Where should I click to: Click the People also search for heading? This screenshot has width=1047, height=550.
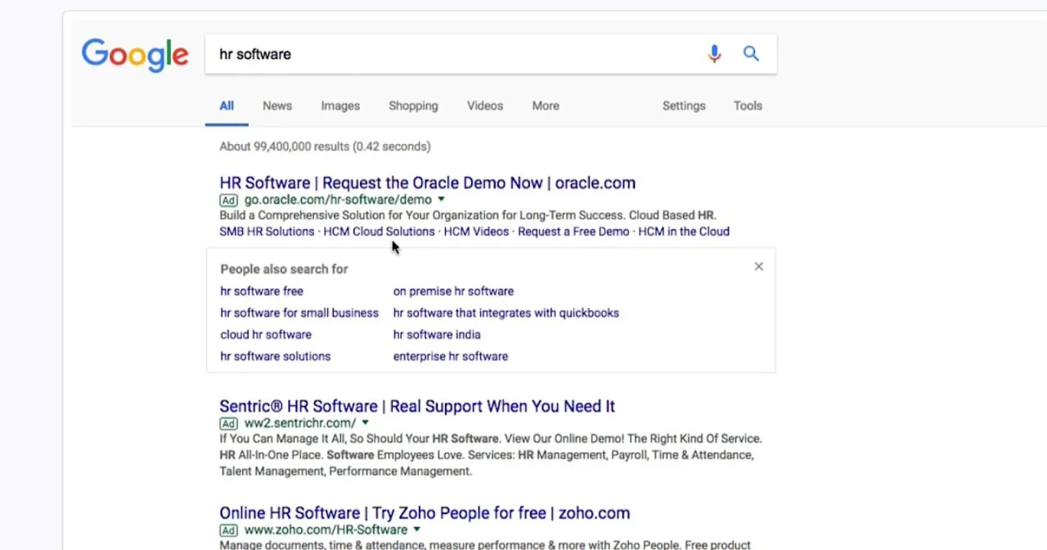tap(284, 269)
